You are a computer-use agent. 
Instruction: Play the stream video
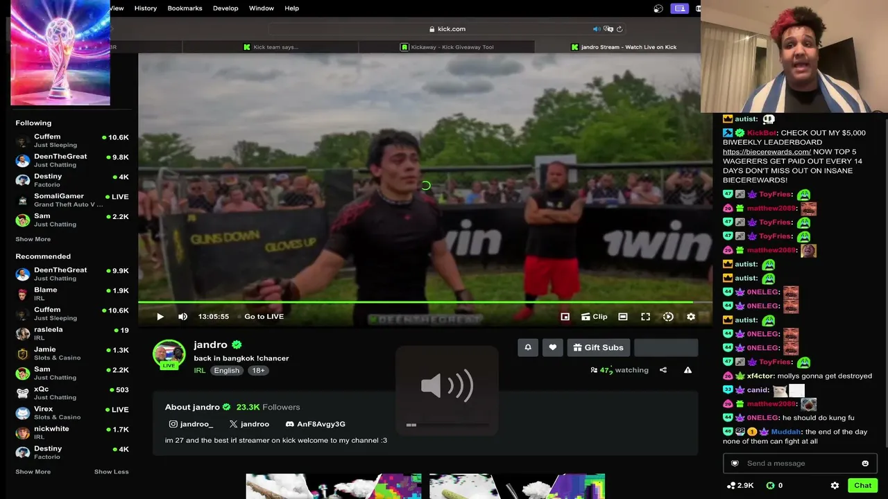pyautogui.click(x=160, y=317)
